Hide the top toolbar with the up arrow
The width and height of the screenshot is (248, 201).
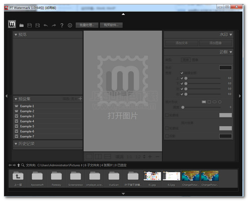point(123,14)
